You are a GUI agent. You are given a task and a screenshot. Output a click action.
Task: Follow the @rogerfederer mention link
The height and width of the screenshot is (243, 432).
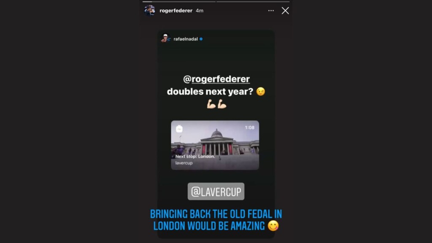[216, 79]
